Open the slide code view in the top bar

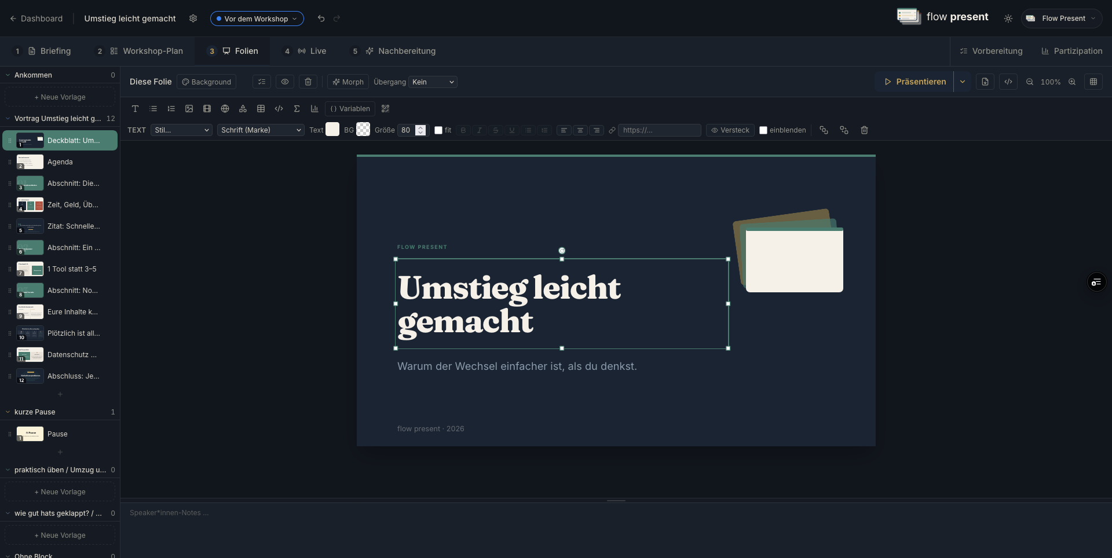(x=1008, y=82)
